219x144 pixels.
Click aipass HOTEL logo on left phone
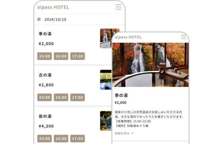[53, 7]
